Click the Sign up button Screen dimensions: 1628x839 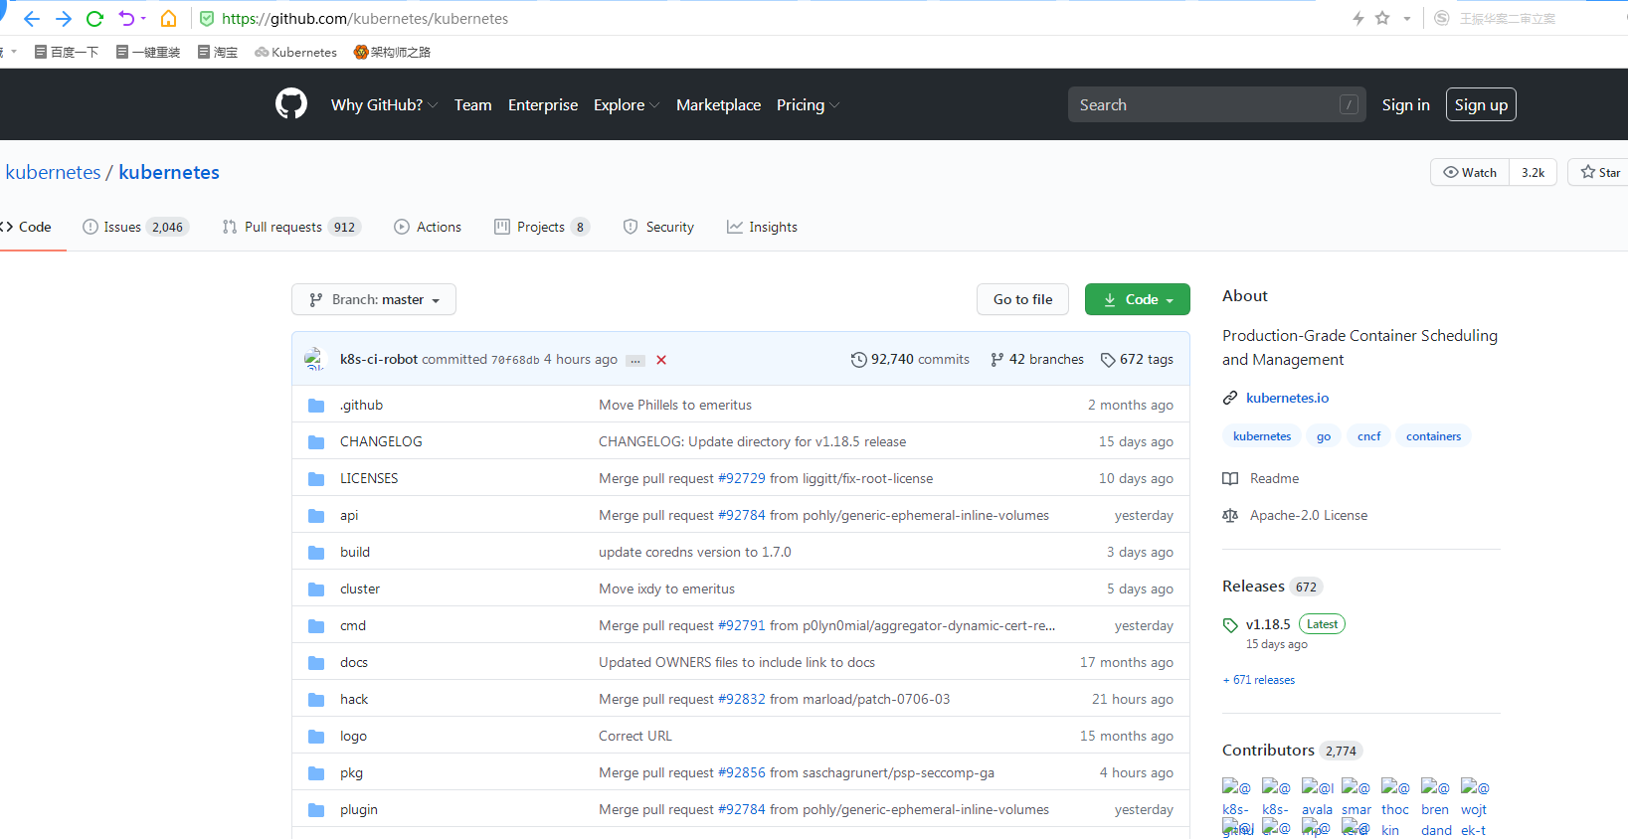click(1481, 104)
